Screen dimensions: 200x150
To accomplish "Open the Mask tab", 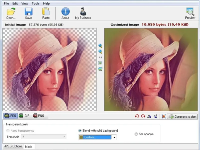I will [29, 147].
